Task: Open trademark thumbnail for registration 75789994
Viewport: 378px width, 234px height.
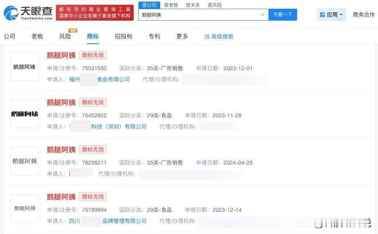Action: point(24,208)
